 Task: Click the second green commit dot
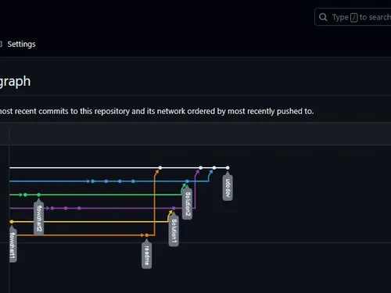[38, 195]
